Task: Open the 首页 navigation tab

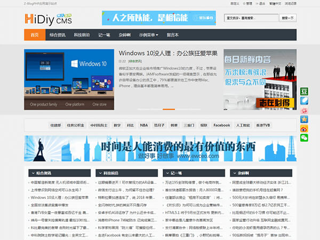Action: point(35,35)
